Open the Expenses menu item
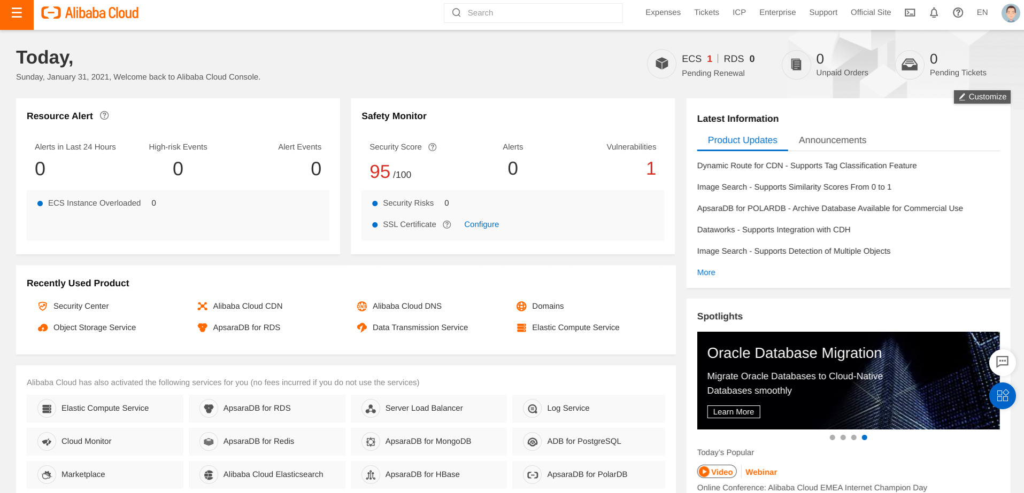The height and width of the screenshot is (493, 1024). 663,12
